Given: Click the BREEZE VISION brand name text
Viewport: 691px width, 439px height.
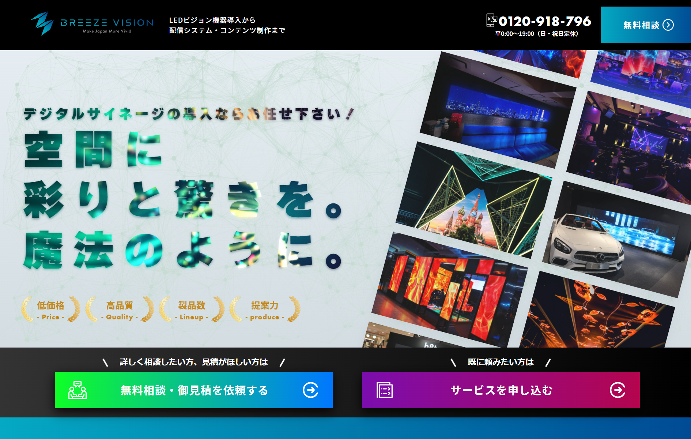Looking at the screenshot, I should [107, 23].
